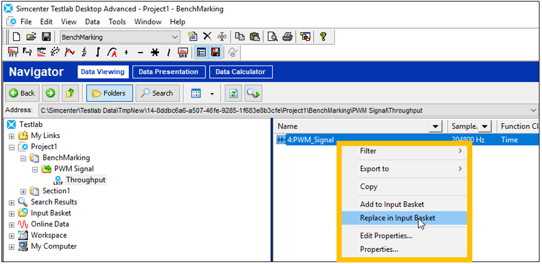
Task: Click the Copy icon in the toolbar
Action: tap(240, 36)
